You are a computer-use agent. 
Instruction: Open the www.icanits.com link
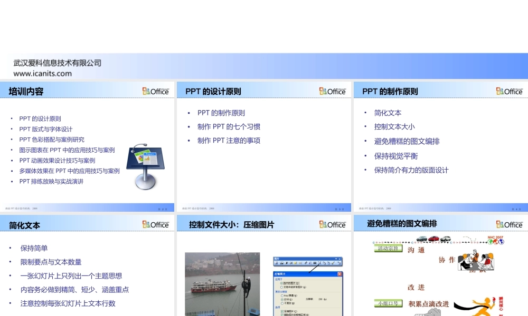pos(42,74)
